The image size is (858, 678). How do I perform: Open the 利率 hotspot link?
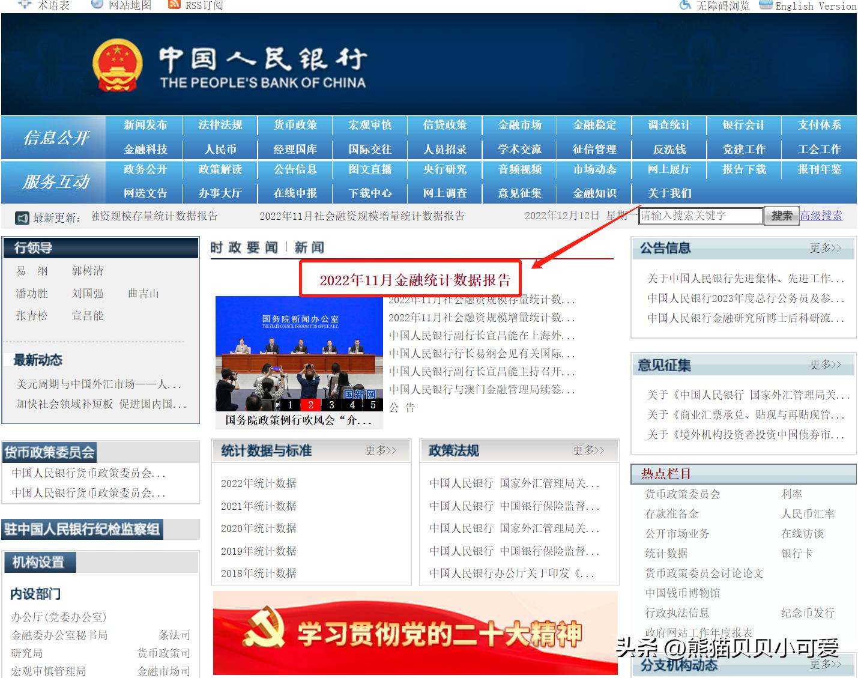pos(793,494)
